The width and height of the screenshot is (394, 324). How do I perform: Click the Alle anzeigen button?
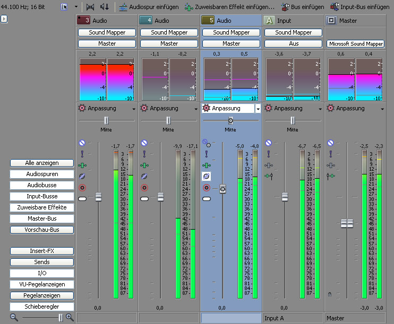coord(42,163)
